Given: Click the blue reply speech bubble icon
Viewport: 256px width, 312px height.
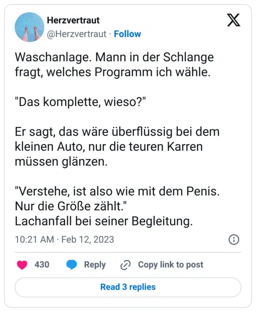Looking at the screenshot, I should pos(72,265).
